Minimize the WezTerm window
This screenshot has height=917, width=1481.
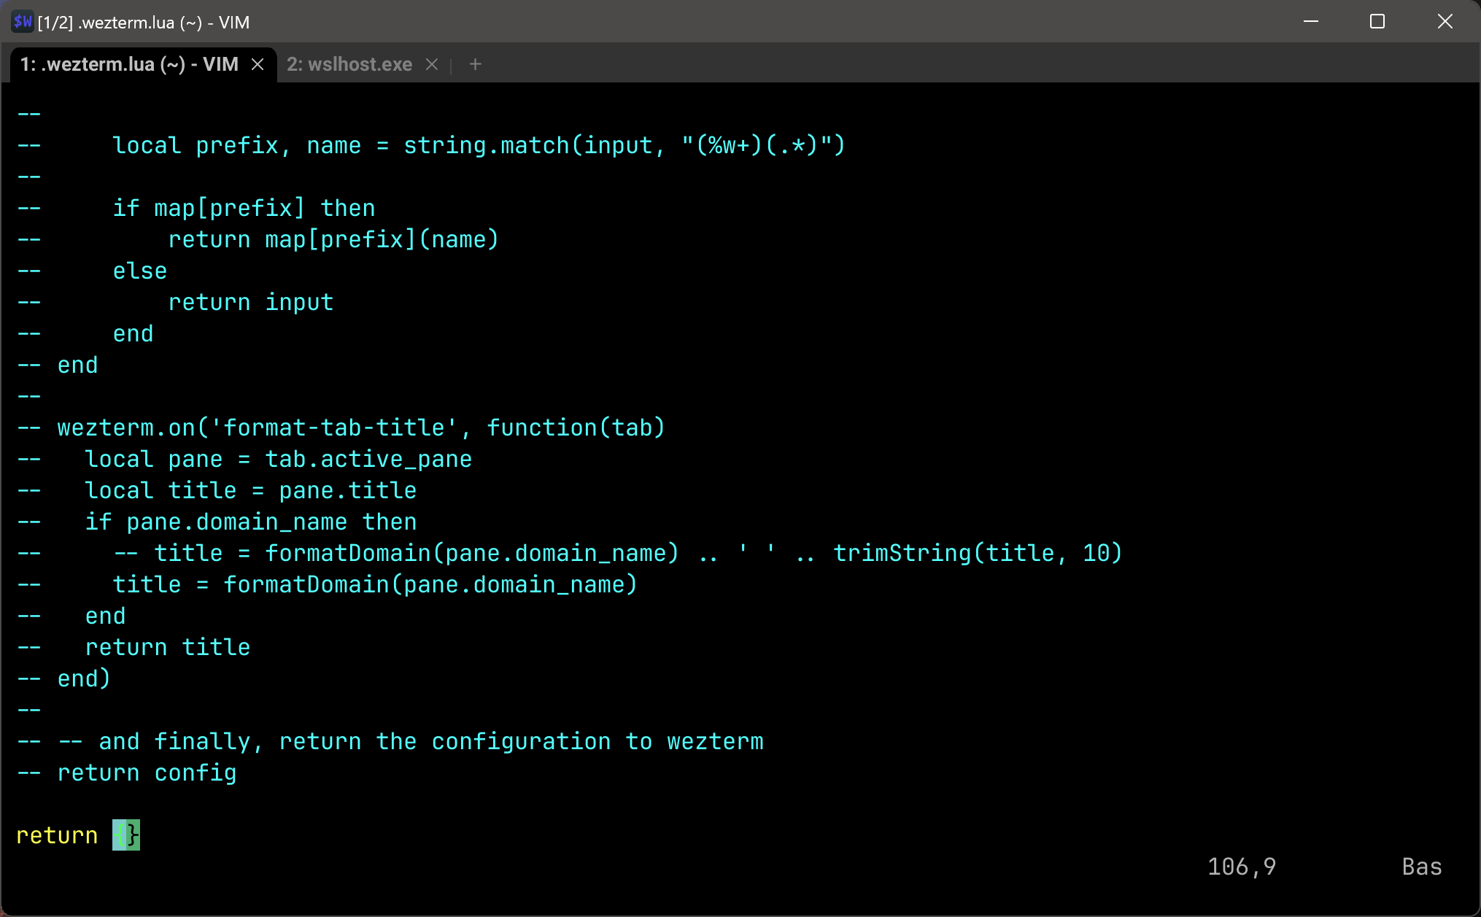pyautogui.click(x=1311, y=22)
